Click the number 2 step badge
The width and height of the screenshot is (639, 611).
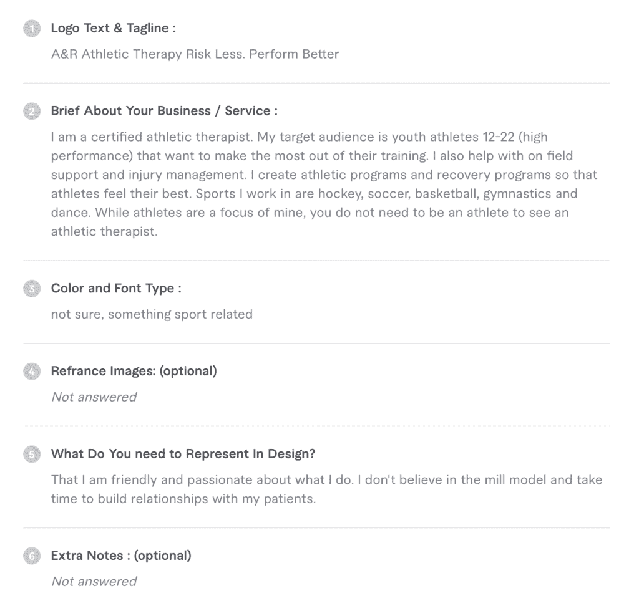coord(31,112)
